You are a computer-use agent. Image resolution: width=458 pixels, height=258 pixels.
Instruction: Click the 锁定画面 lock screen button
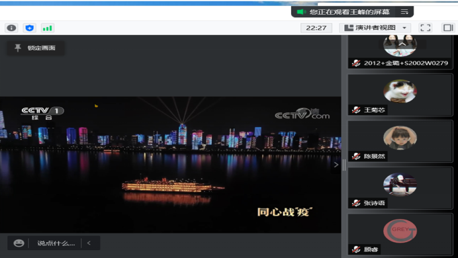(36, 48)
